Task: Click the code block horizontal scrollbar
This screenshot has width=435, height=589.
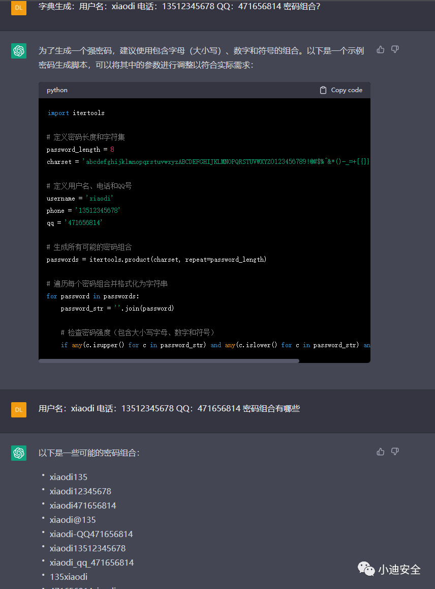Action: coord(169,360)
